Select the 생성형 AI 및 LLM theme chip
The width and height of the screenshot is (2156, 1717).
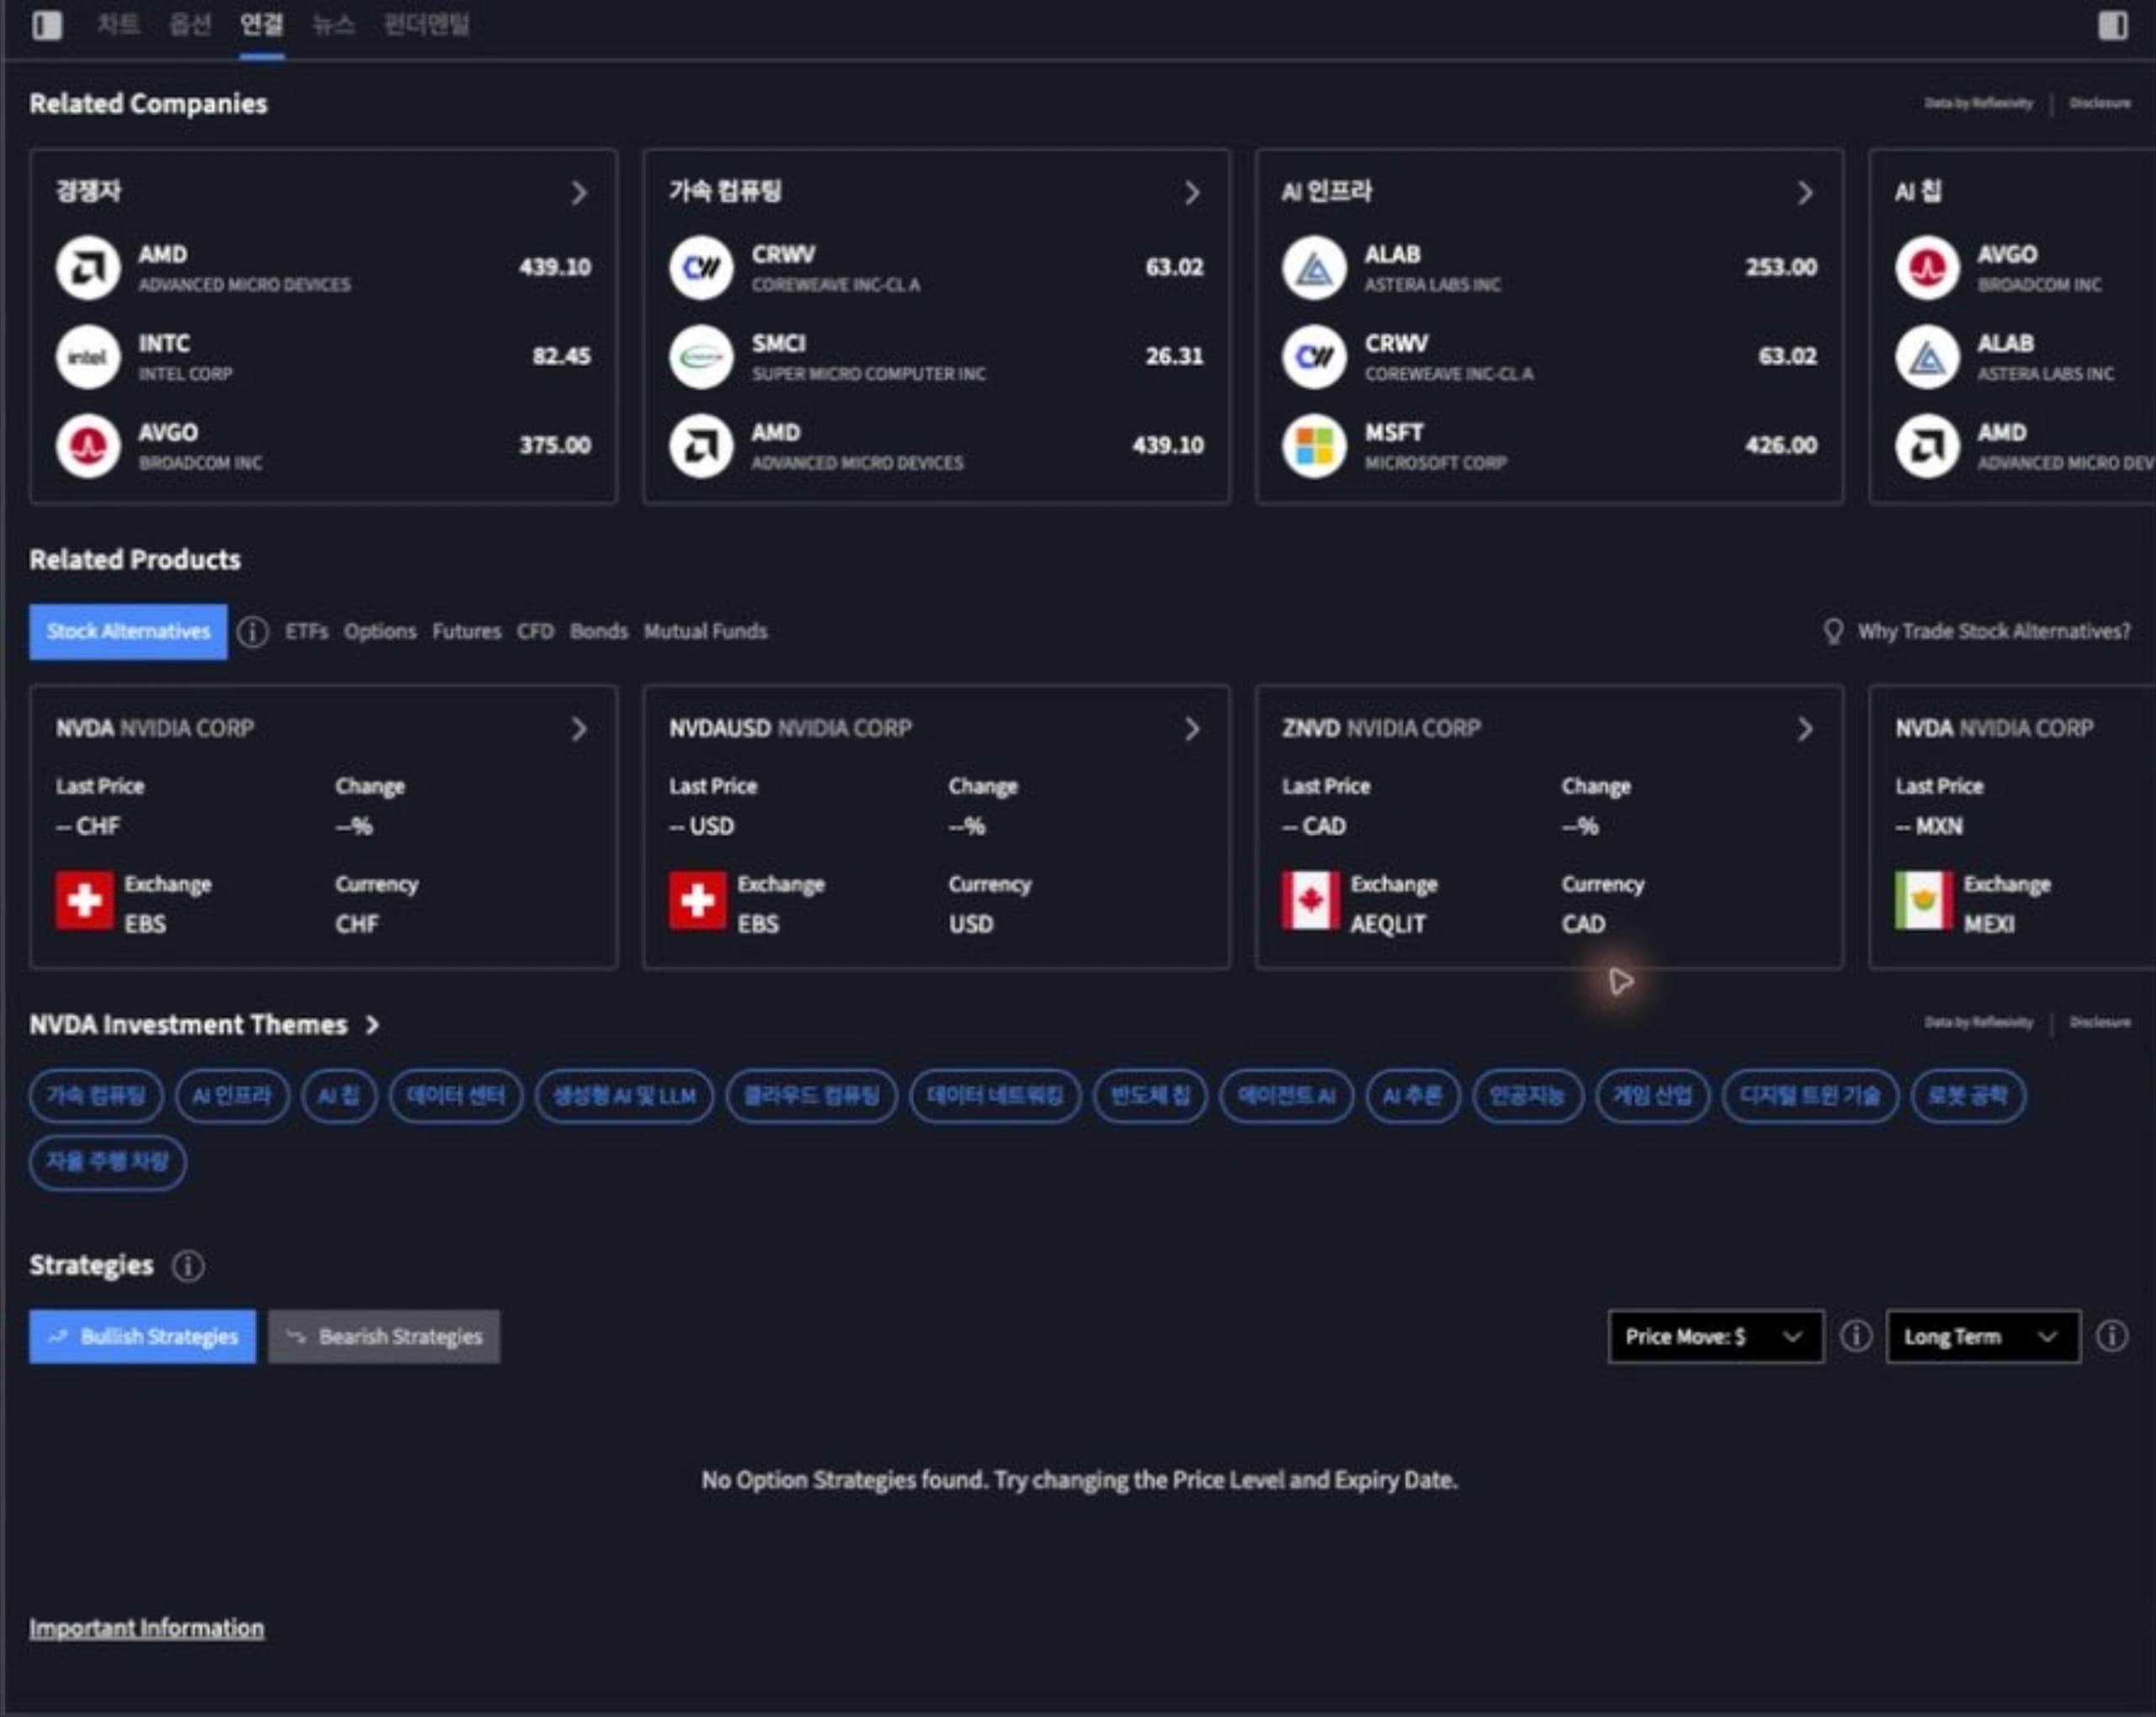pyautogui.click(x=625, y=1096)
